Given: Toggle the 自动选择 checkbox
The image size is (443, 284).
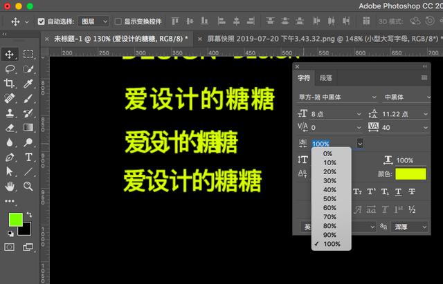Looking at the screenshot, I should [x=42, y=21].
